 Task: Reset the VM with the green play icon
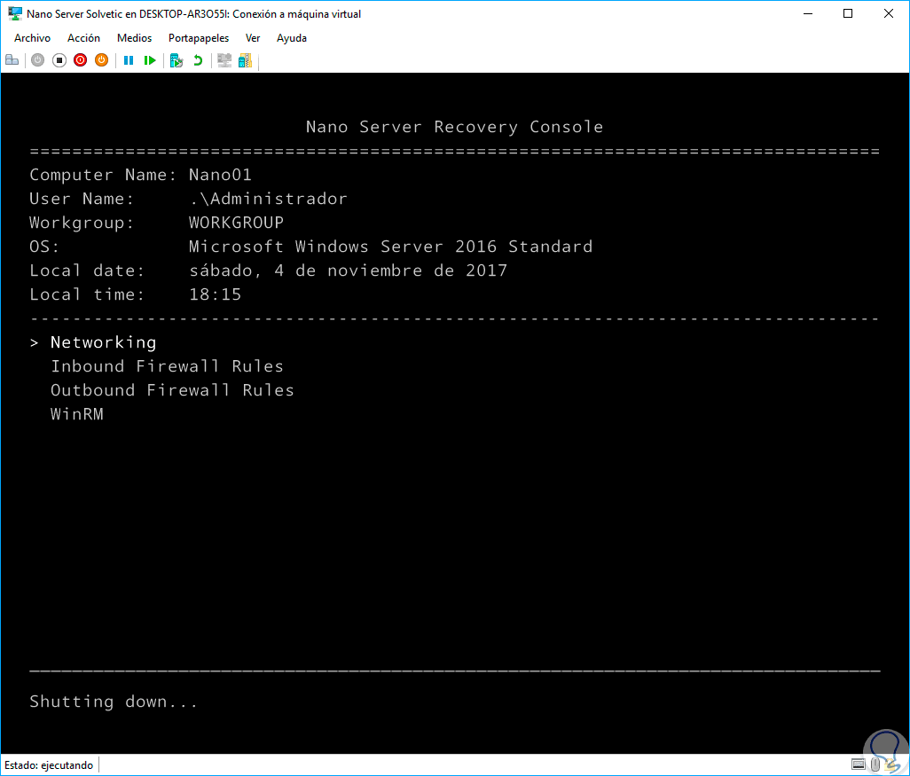[150, 60]
